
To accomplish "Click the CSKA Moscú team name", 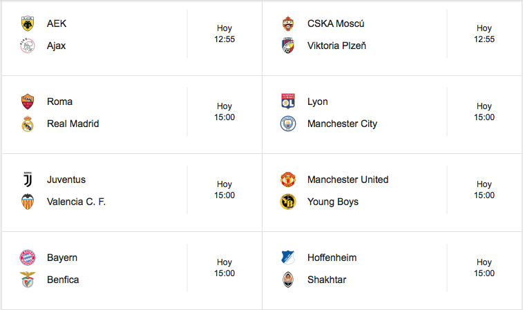I will pyautogui.click(x=336, y=23).
